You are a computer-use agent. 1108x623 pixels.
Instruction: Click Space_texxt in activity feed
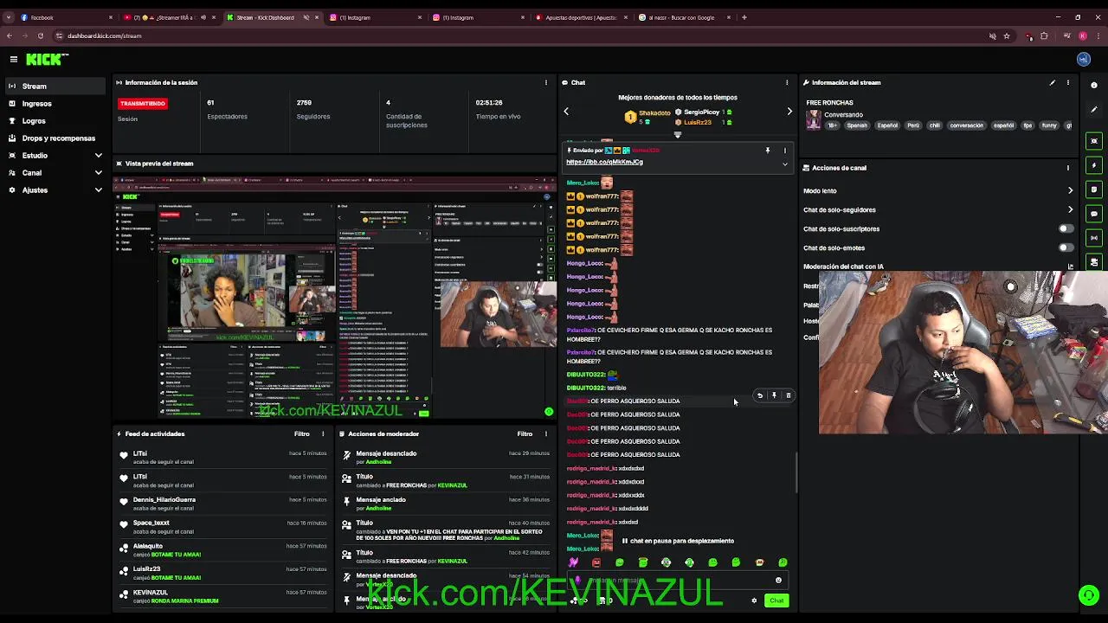pyautogui.click(x=151, y=523)
